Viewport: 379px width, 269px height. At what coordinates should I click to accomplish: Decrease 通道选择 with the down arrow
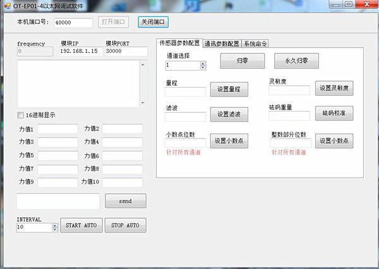point(203,67)
